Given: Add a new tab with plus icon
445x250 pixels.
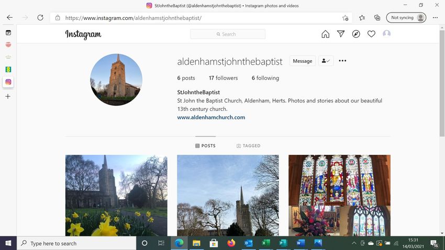Looking at the screenshot, I should [x=8, y=96].
